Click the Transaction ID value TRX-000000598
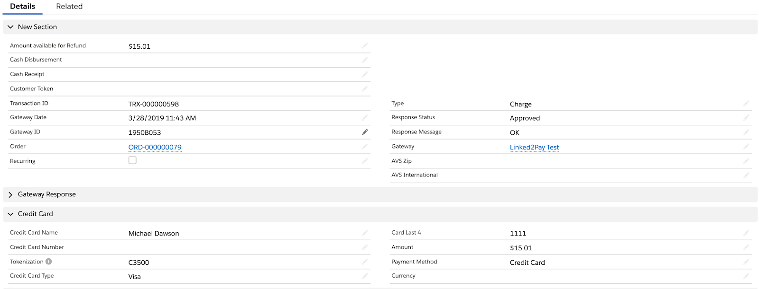The height and width of the screenshot is (289, 759). coord(153,104)
